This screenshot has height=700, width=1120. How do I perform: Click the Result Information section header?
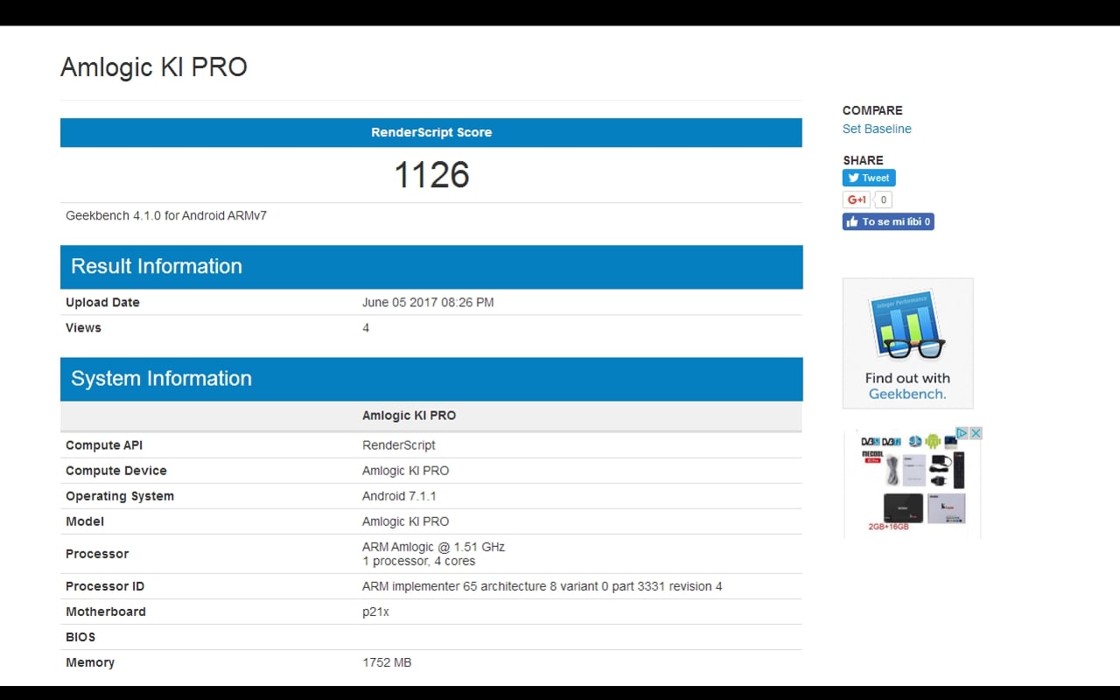pos(157,266)
